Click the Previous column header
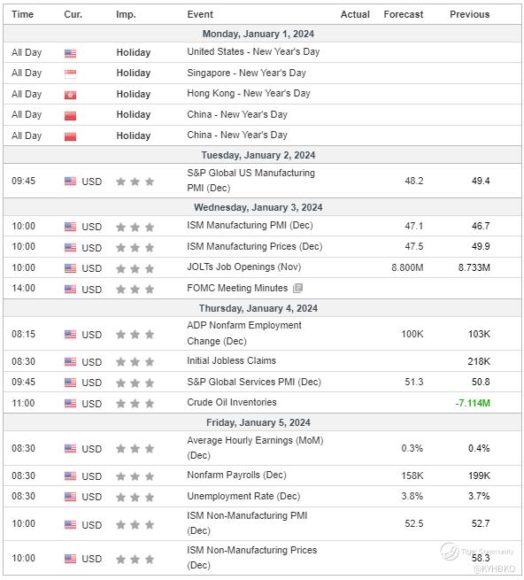The image size is (524, 580). [470, 14]
